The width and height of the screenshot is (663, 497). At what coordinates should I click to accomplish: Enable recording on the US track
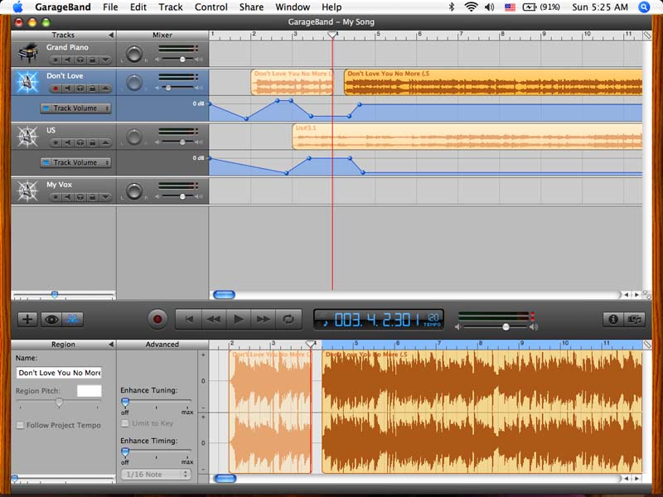tap(56, 142)
